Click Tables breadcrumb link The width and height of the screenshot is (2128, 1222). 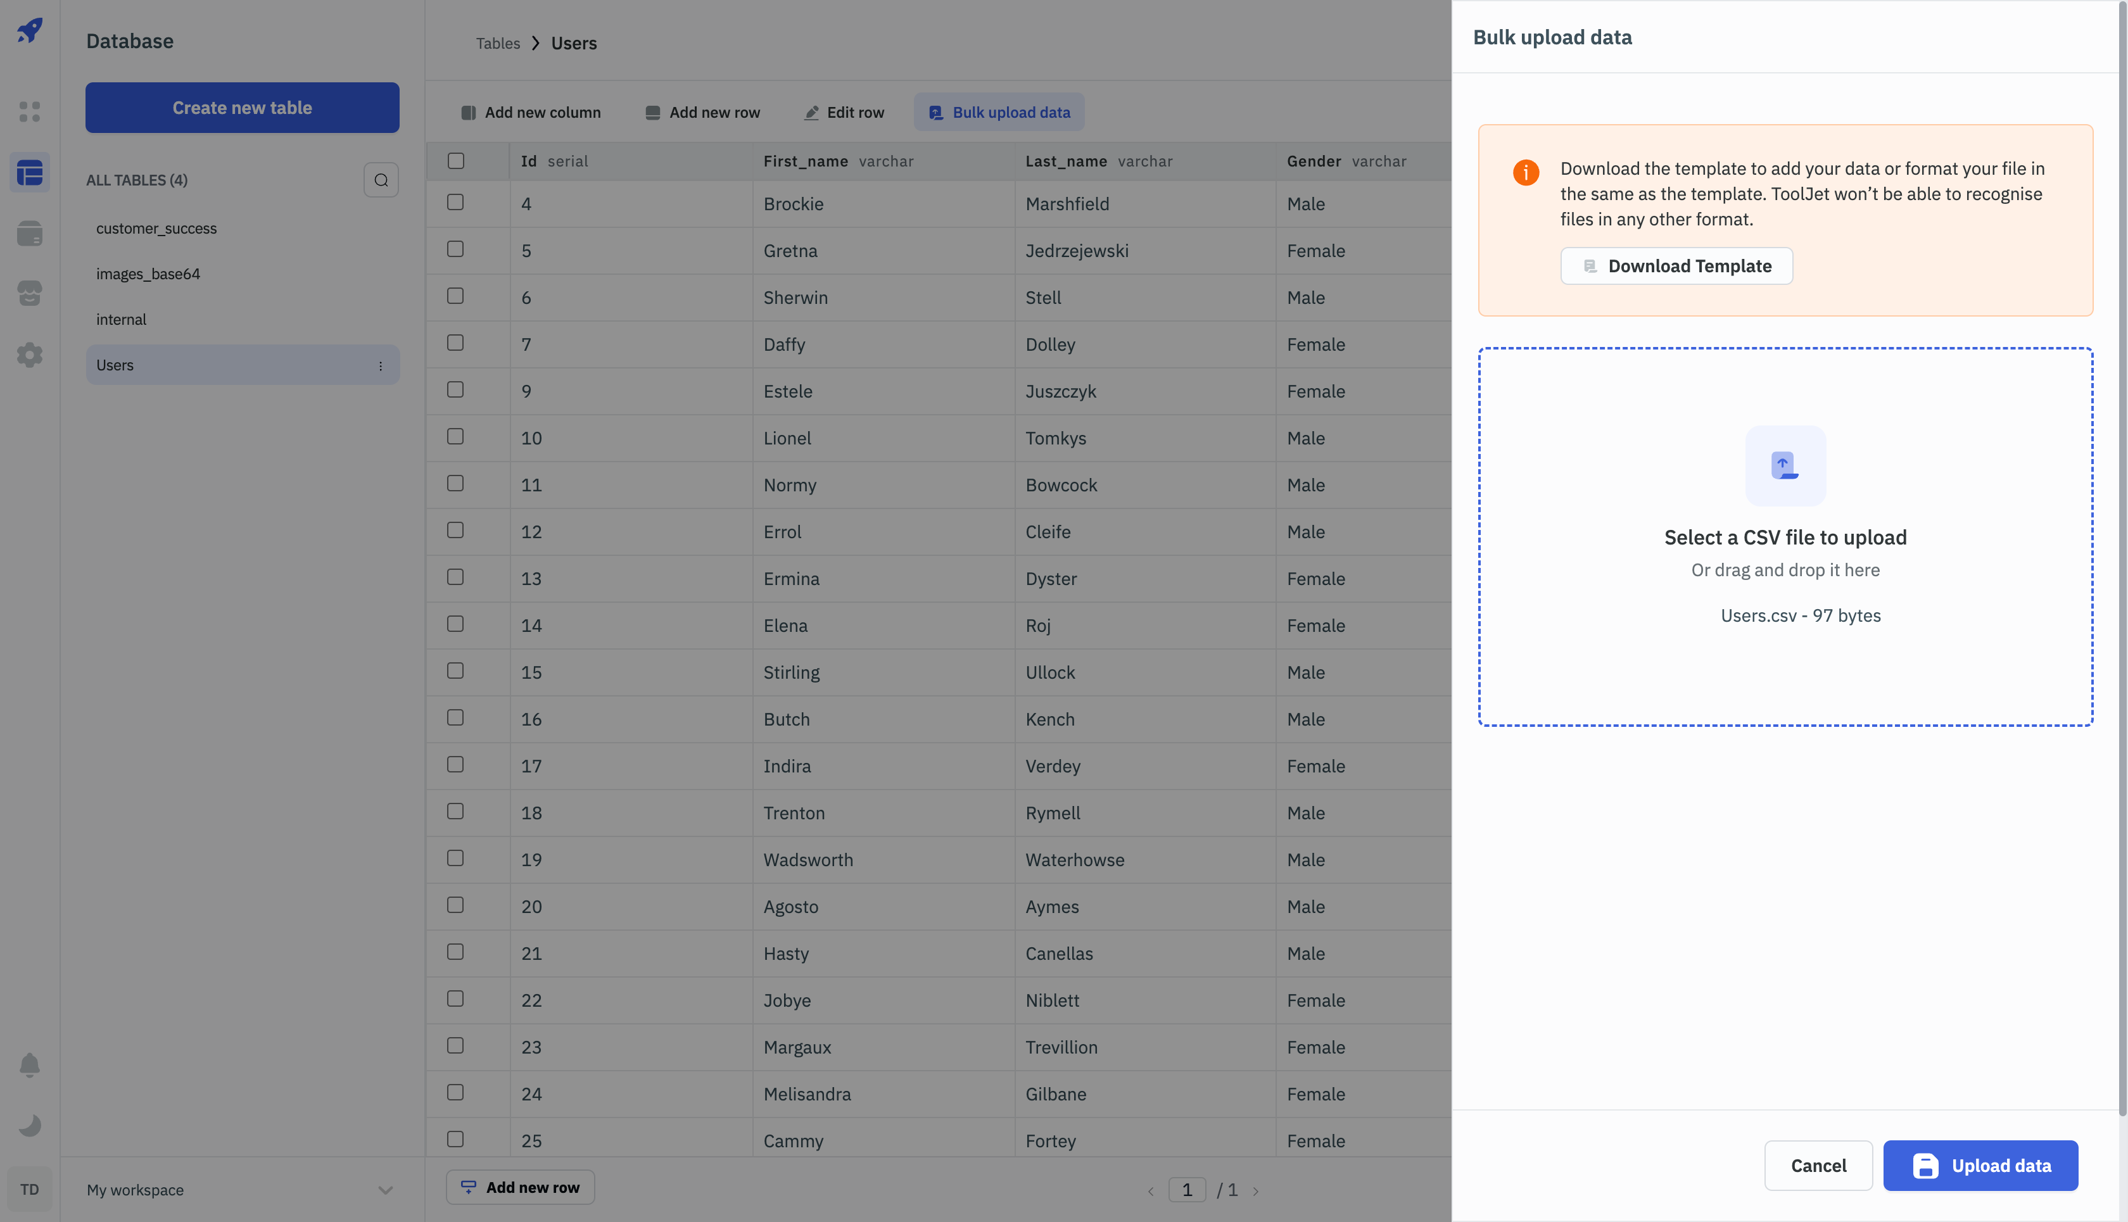[498, 44]
